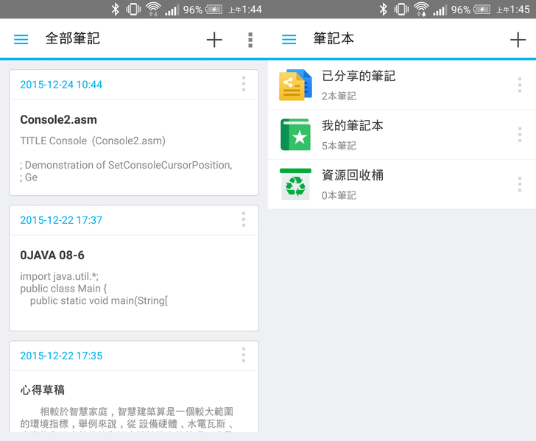This screenshot has width=536, height=441.
Task: Open options for 已分享的筆記 notebook
Action: [x=520, y=85]
